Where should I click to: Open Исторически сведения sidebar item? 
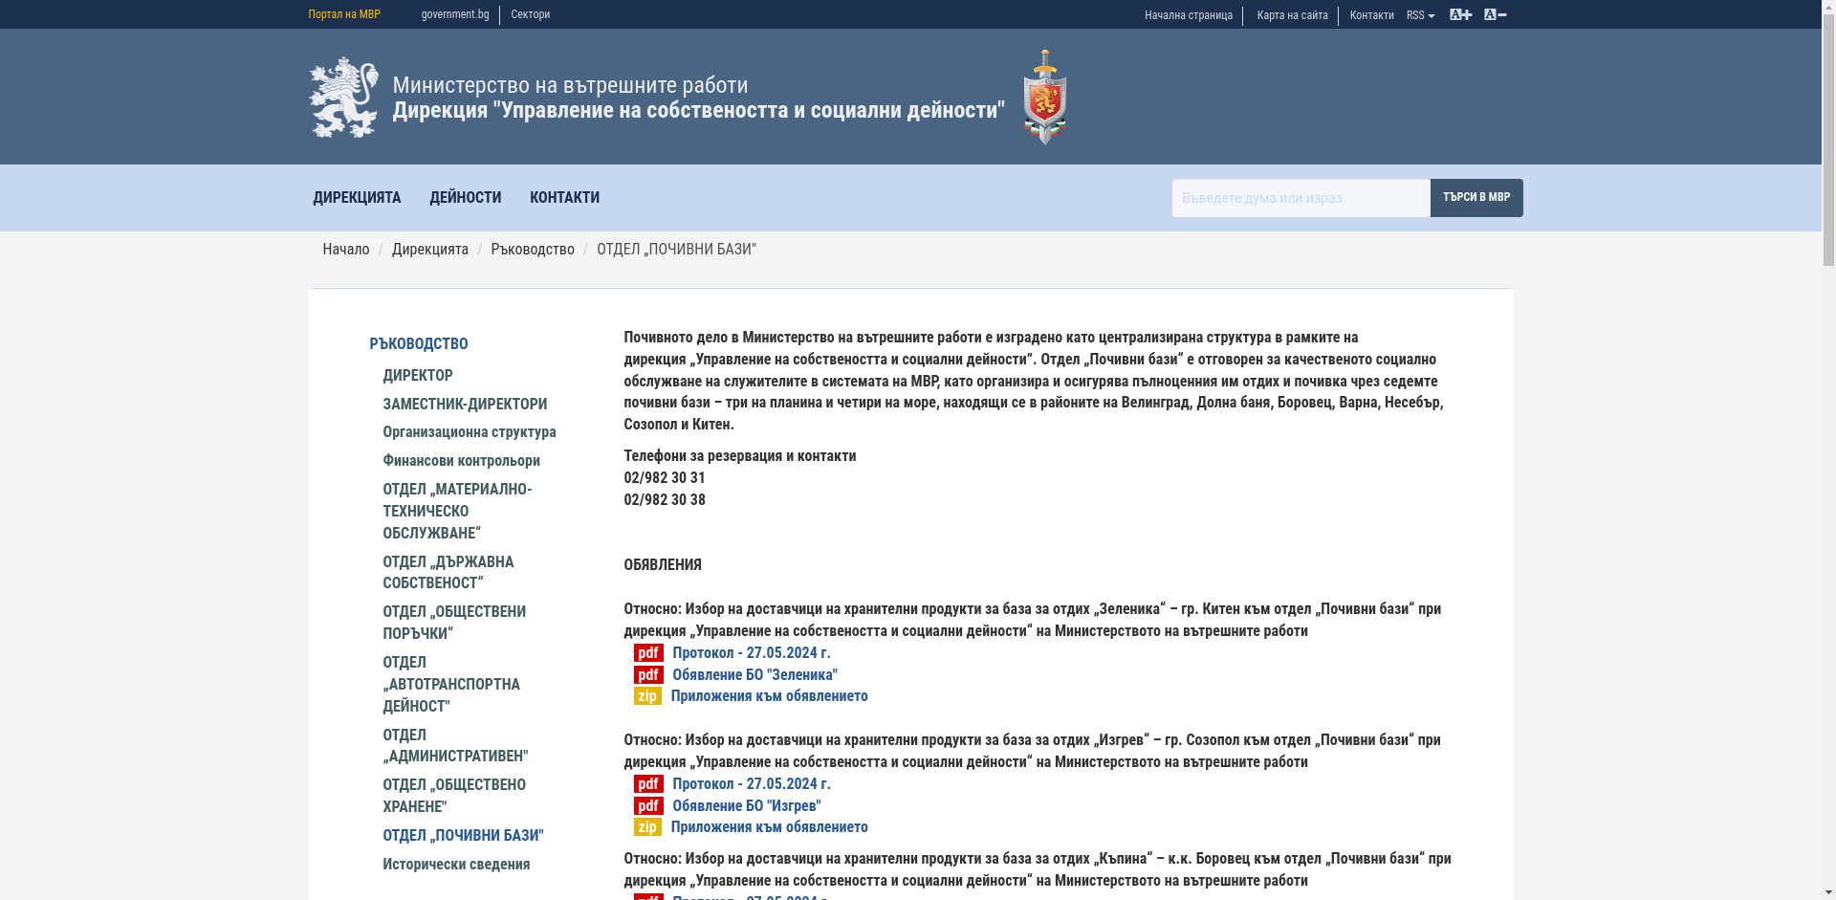456,865
